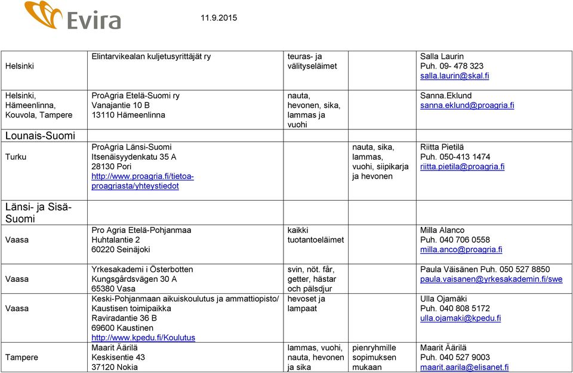
Task: Open the milla.anco@proagria.fi email link
Action: click(461, 250)
